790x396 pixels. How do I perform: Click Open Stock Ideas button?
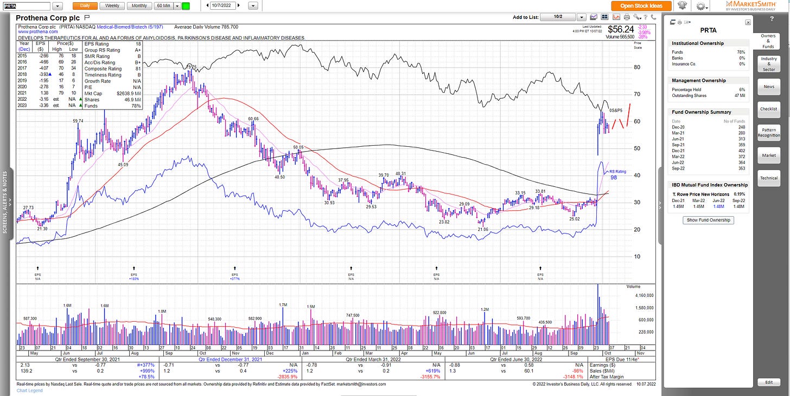[641, 6]
